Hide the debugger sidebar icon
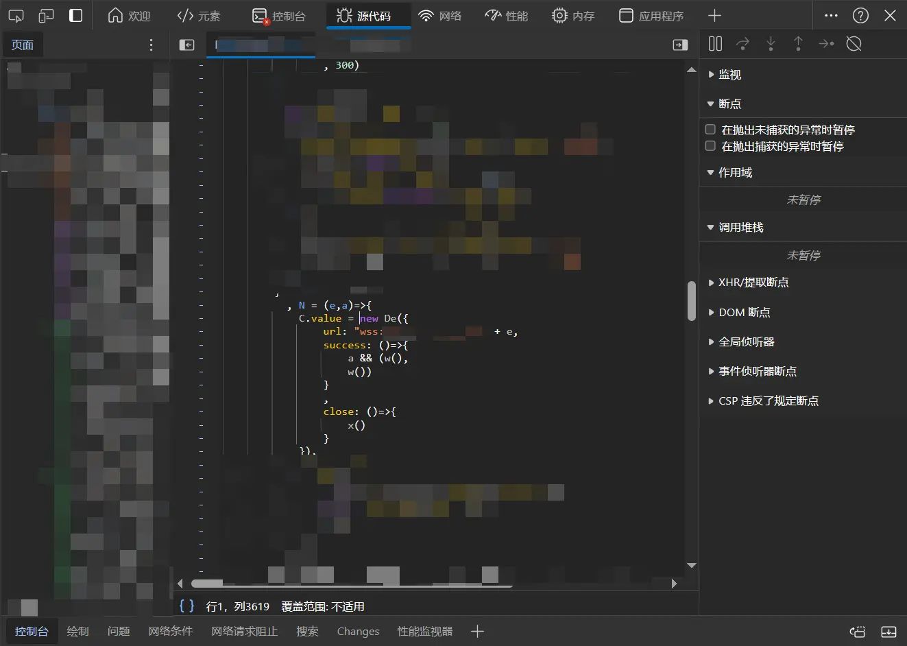The image size is (907, 646). point(680,45)
